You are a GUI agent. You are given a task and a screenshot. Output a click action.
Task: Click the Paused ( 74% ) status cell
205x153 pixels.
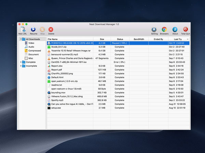pyautogui.click(x=119, y=43)
